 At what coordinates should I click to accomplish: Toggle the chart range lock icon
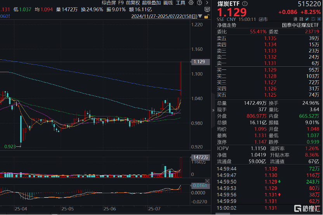pos(207,16)
